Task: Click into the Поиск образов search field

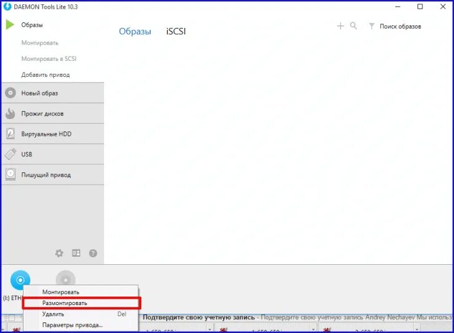Action: click(401, 27)
